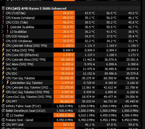Click lightning icon of CPU Core VID (Effective)

(x=3, y=55)
